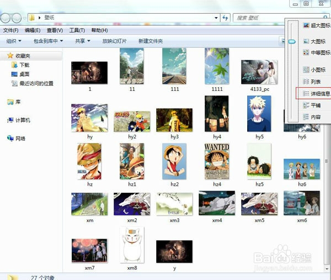331x280 pixels.
Task: Select the hz straw hat image
Action: (x=89, y=161)
